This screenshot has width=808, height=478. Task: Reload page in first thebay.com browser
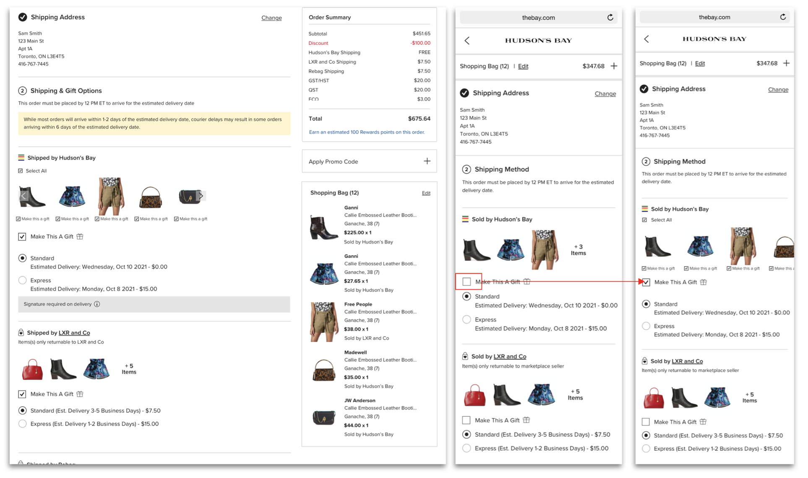610,18
